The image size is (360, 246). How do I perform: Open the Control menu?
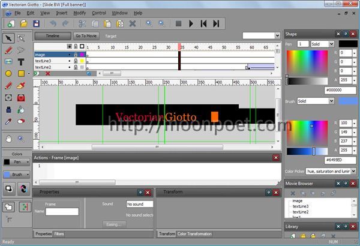point(99,13)
